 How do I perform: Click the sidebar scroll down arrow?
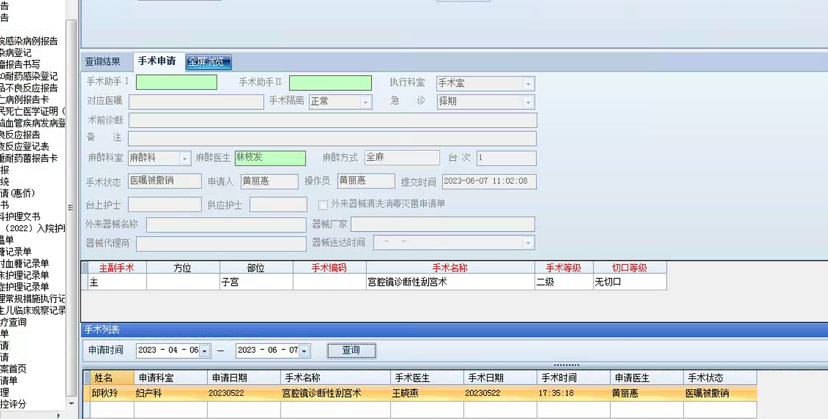[71, 404]
